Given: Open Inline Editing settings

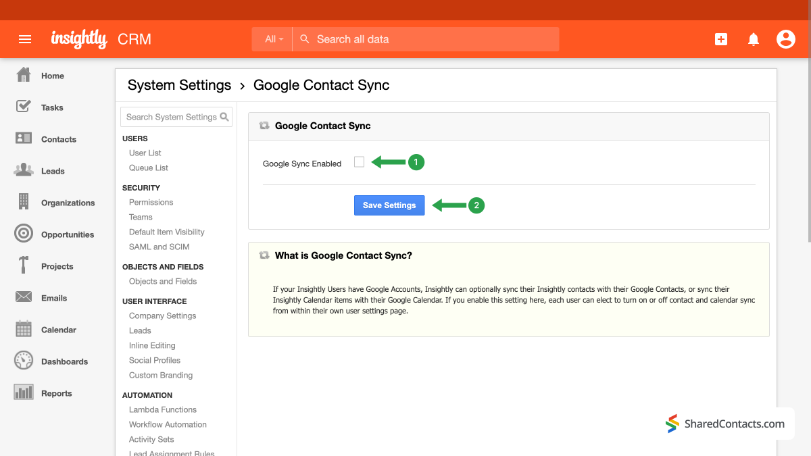Looking at the screenshot, I should [x=152, y=345].
